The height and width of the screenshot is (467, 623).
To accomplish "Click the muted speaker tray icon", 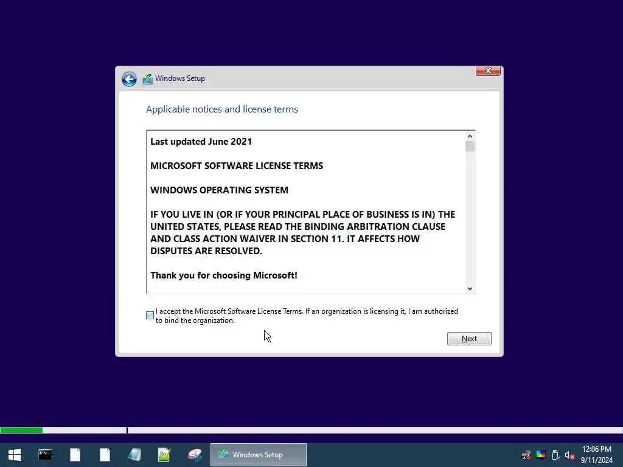I will tap(569, 455).
